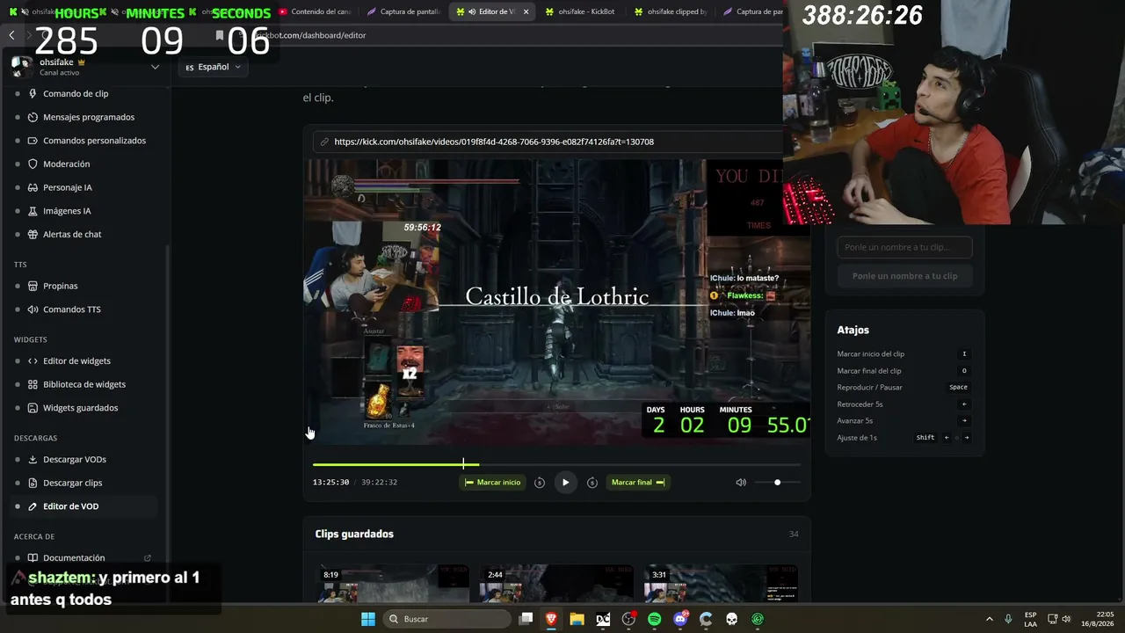1125x633 pixels.
Task: Open Task View on taskbar
Action: pos(526,619)
